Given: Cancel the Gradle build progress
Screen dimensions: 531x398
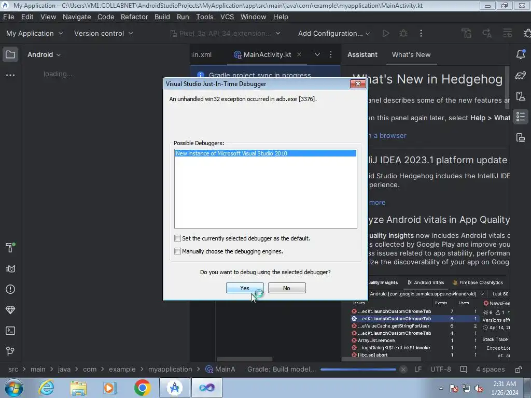Looking at the screenshot, I should click(403, 369).
